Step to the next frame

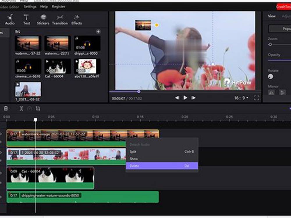tap(194, 98)
